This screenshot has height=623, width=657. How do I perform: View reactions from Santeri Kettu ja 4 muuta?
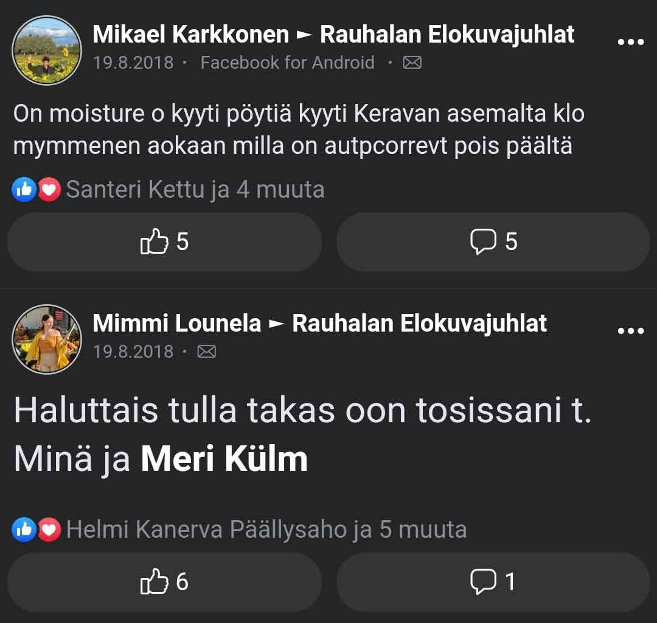(x=195, y=190)
